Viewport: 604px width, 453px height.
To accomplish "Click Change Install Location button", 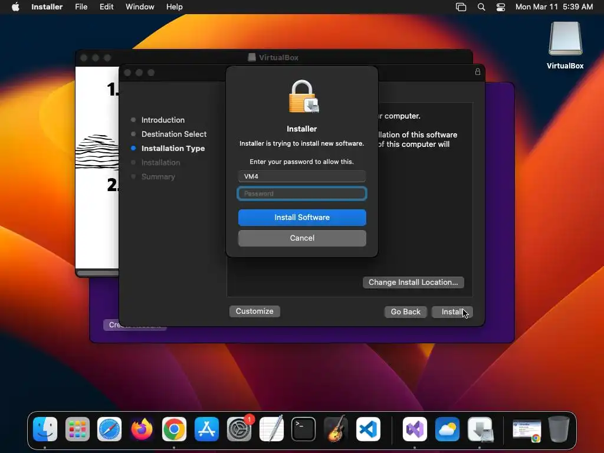I will [x=413, y=283].
